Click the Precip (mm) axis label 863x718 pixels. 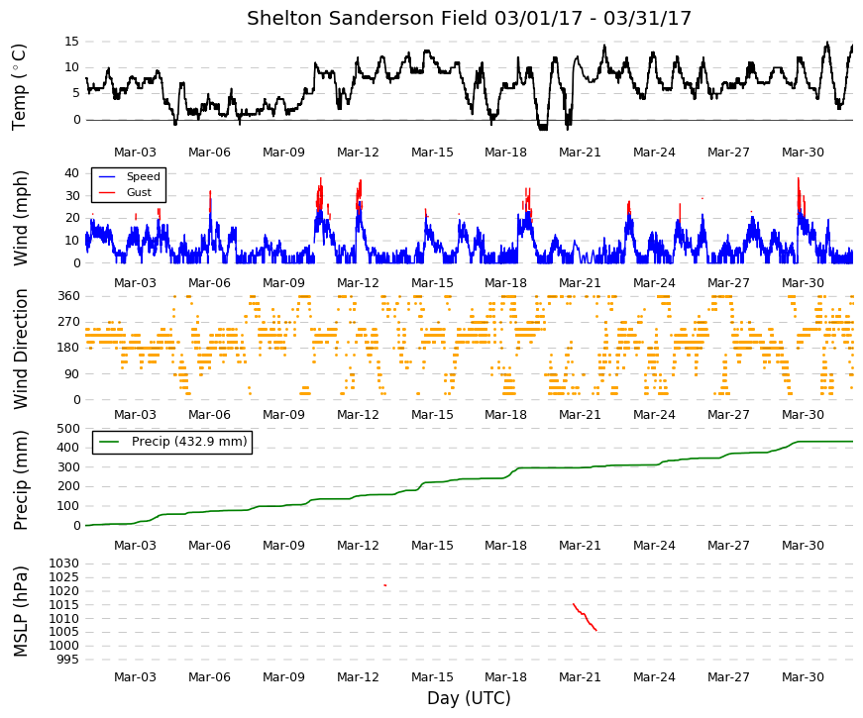[x=19, y=480]
